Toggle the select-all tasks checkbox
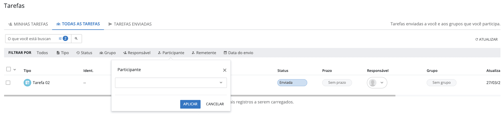 coord(8,69)
